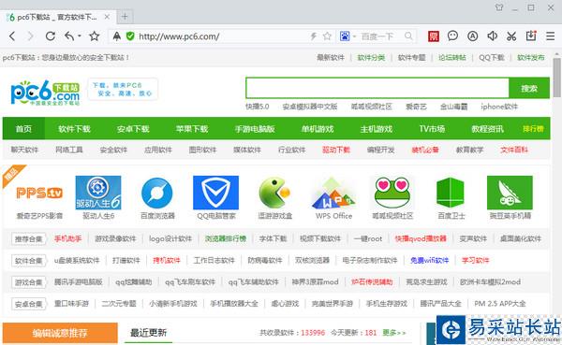The image size is (562, 345).
Task: Click the 聊天软件 category link
Action: 24,150
